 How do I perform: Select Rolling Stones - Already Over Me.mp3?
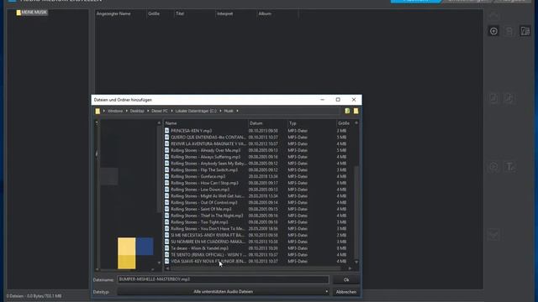258,150
